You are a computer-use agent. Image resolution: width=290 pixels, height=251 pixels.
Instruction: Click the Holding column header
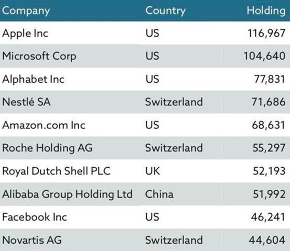[266, 10]
